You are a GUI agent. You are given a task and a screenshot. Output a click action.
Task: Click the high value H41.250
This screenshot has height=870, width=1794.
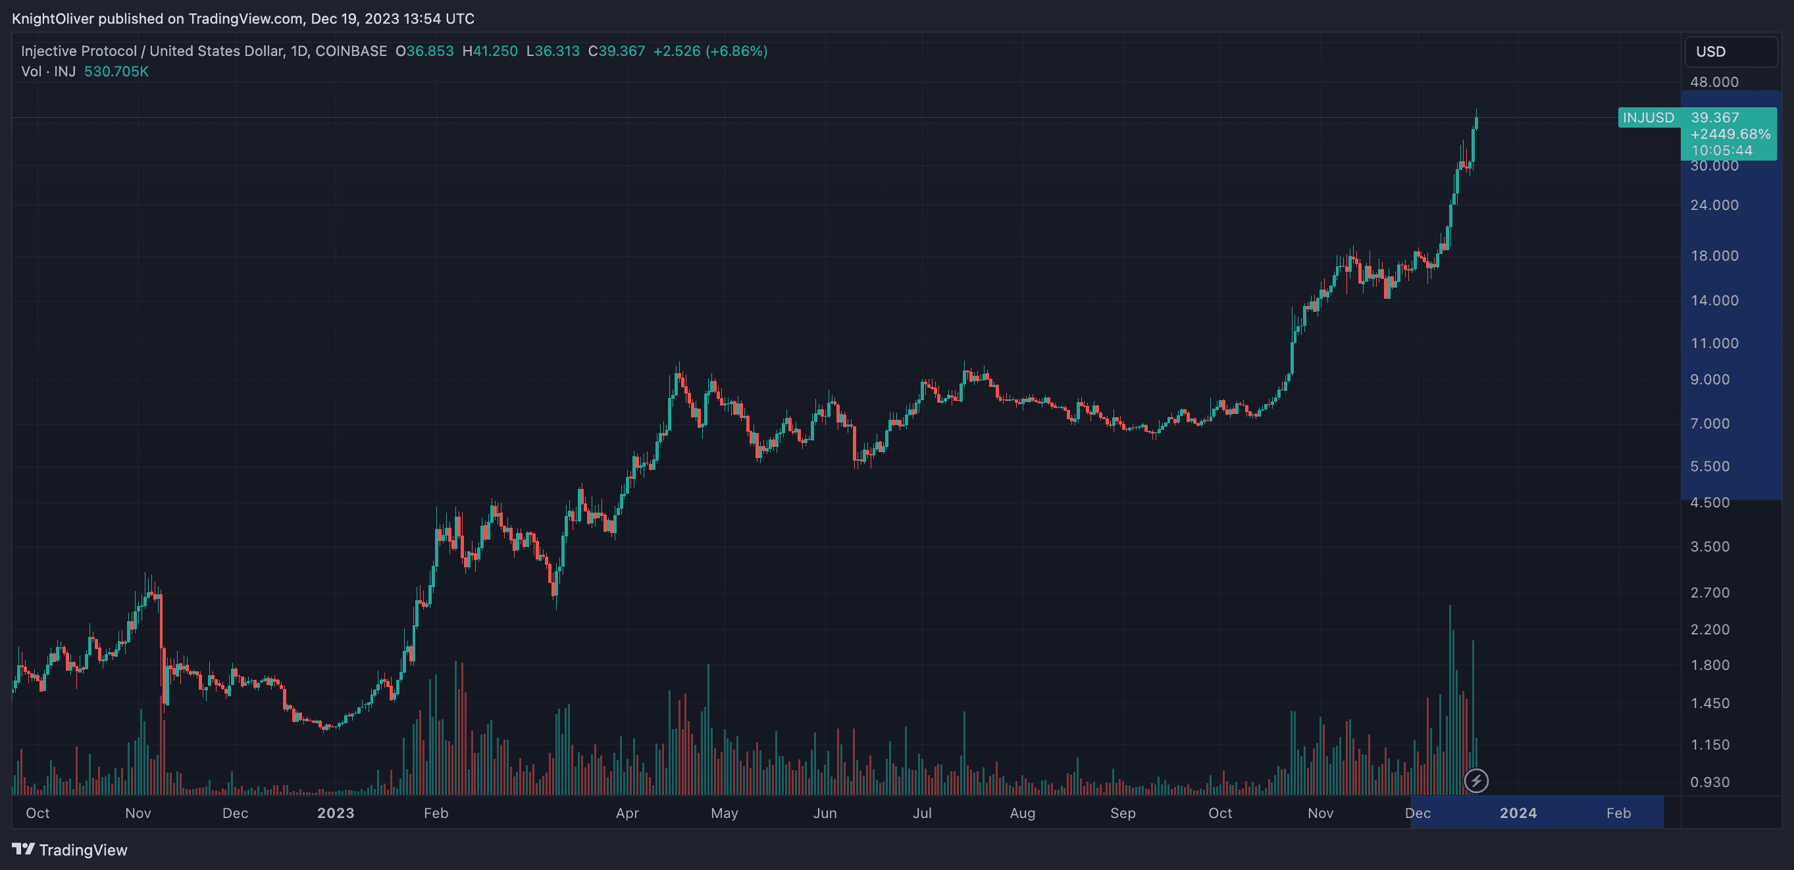(490, 51)
